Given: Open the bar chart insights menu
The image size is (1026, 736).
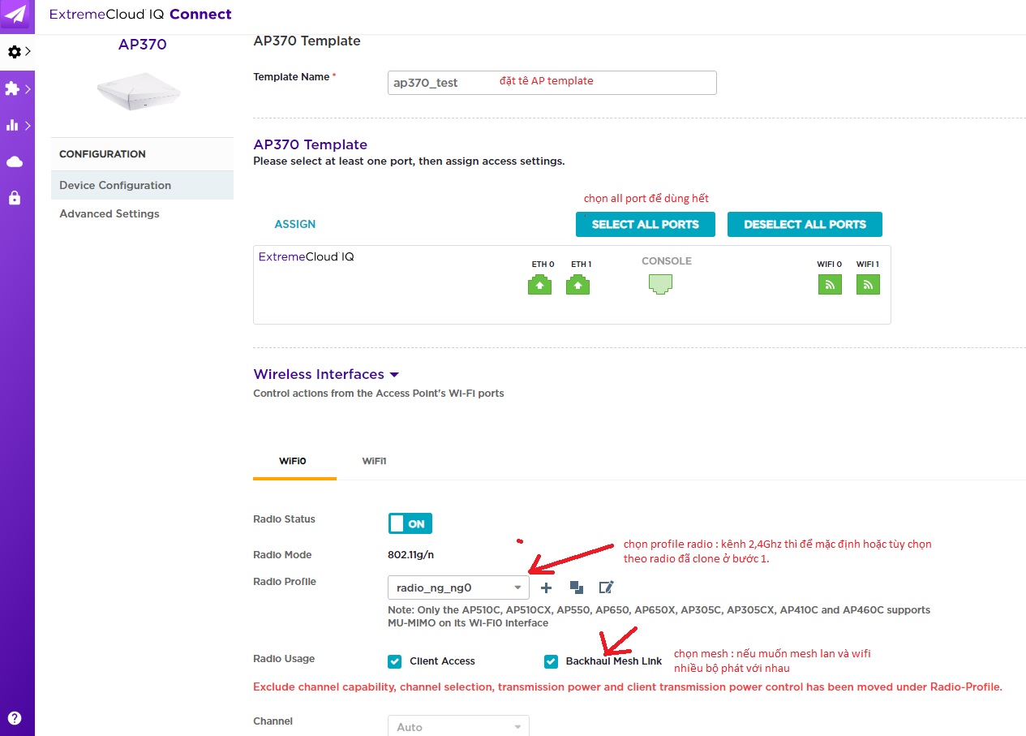Looking at the screenshot, I should click(16, 125).
